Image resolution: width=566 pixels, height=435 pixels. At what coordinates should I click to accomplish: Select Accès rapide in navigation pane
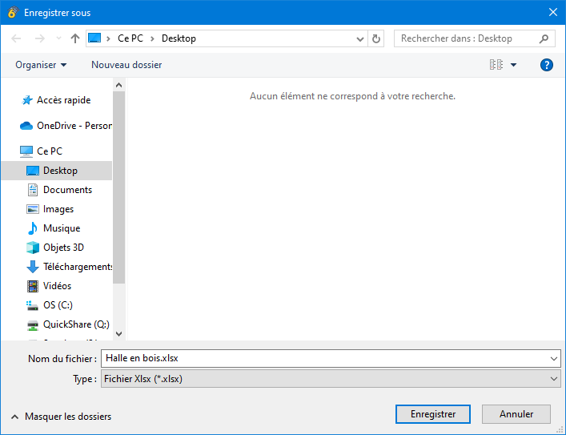(63, 100)
